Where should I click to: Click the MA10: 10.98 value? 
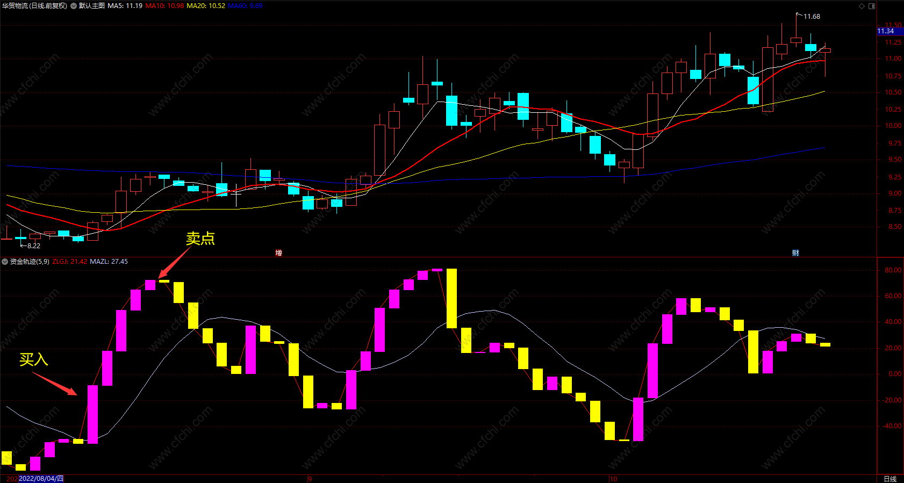tap(164, 6)
